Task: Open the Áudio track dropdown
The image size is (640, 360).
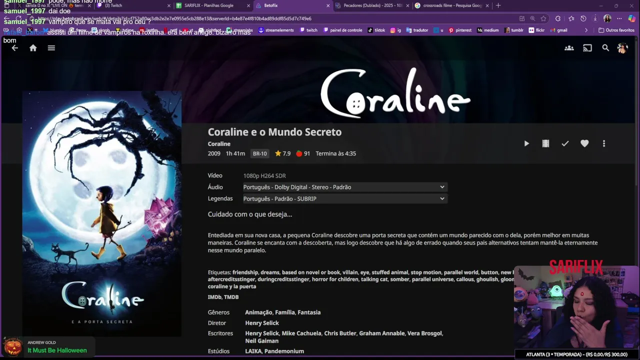Action: (345, 187)
